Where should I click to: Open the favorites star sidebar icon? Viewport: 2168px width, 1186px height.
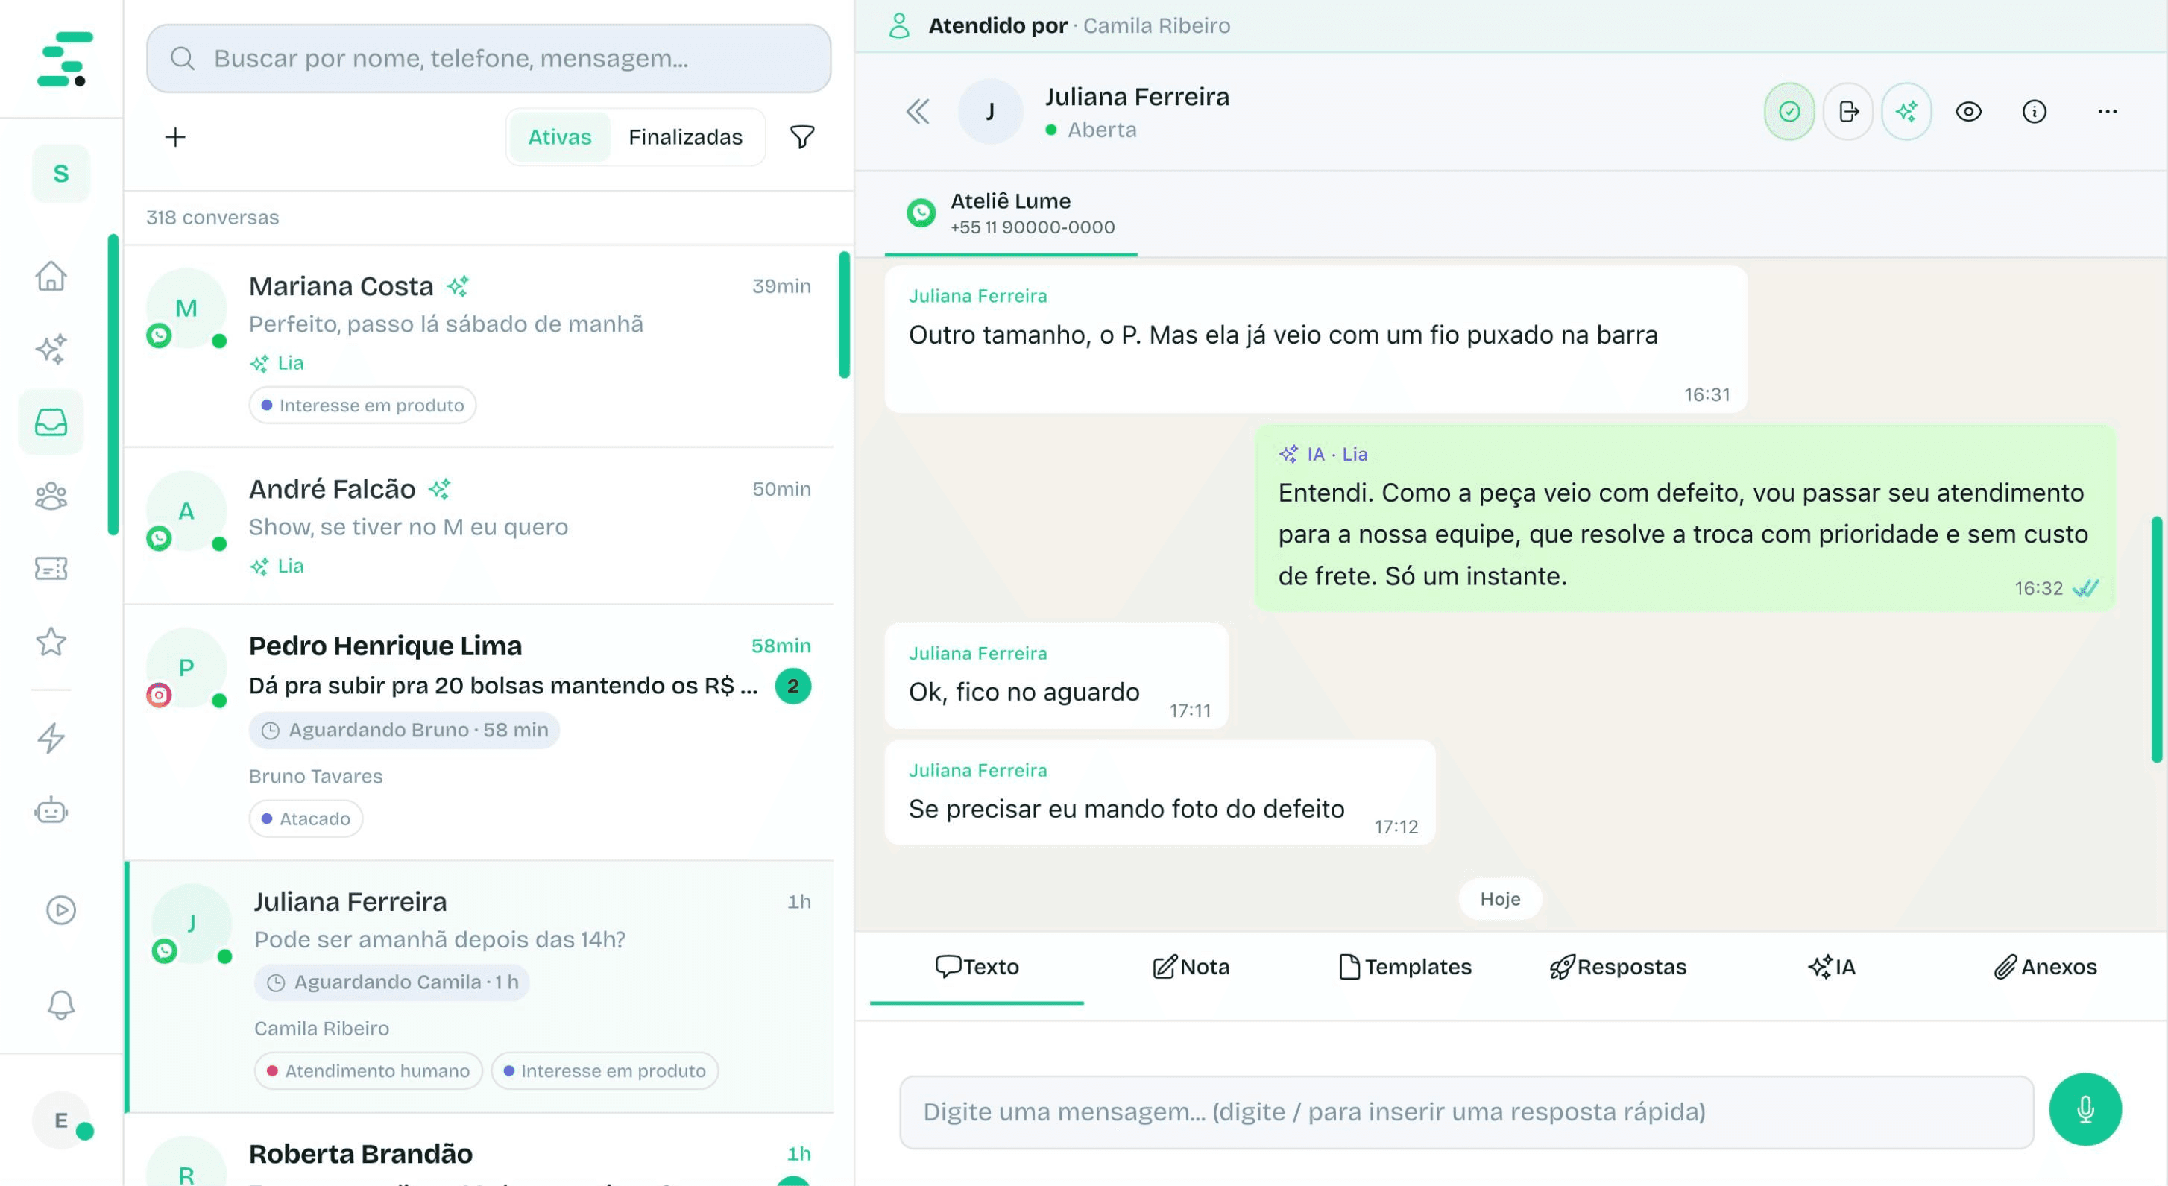[51, 643]
